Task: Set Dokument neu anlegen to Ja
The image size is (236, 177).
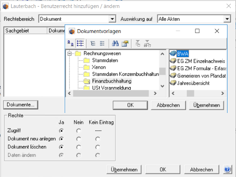Action: click(61, 139)
